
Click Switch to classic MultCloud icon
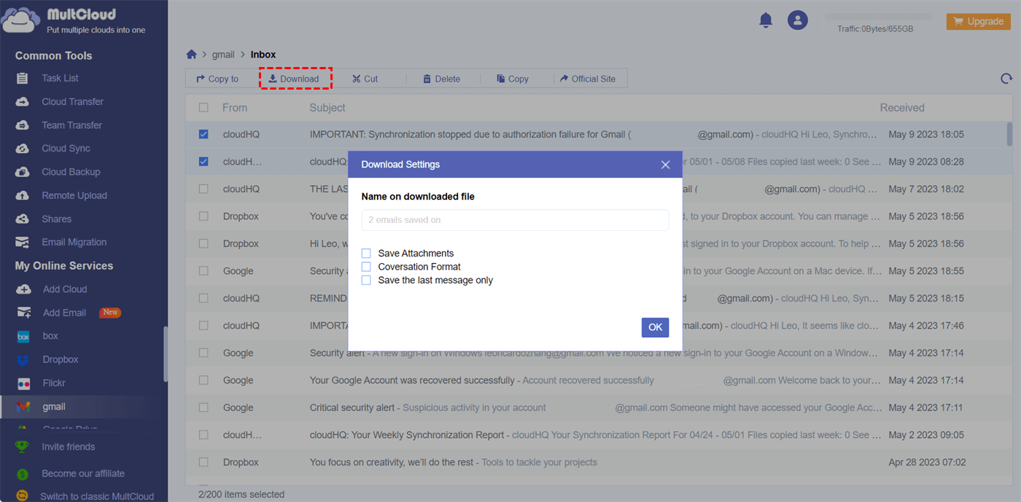pos(23,496)
